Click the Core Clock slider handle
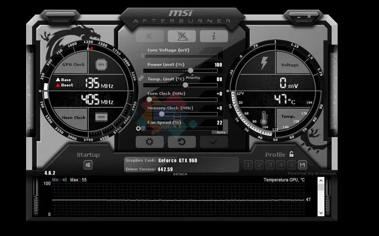 [149, 99]
